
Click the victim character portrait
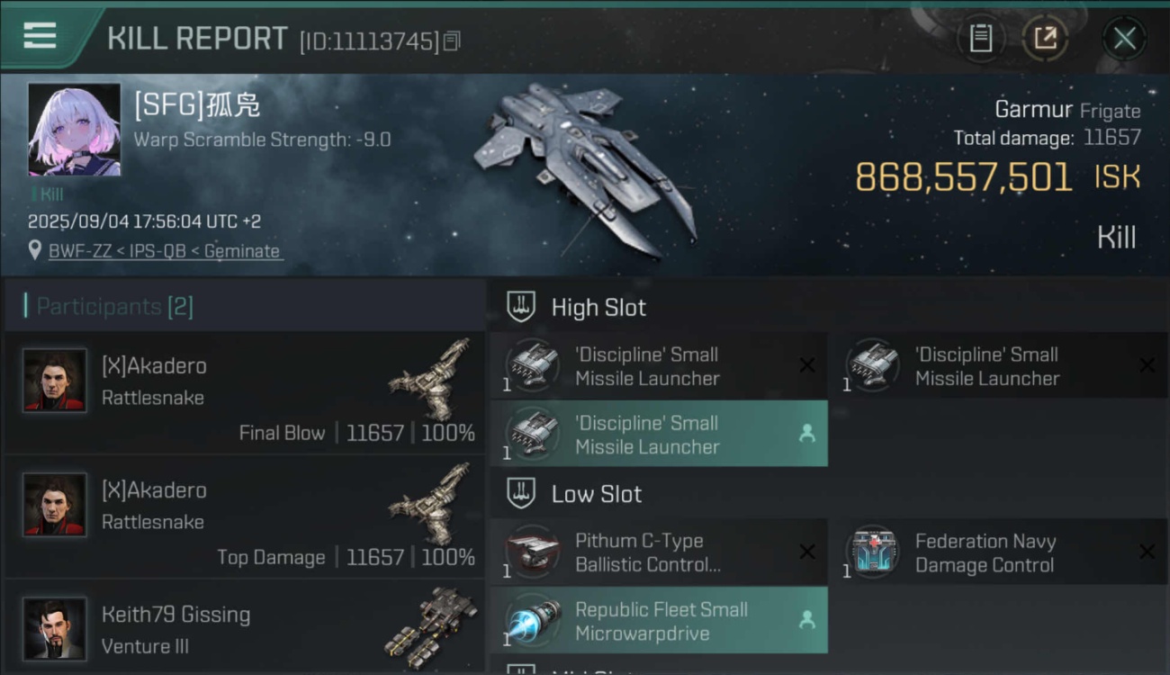point(74,130)
